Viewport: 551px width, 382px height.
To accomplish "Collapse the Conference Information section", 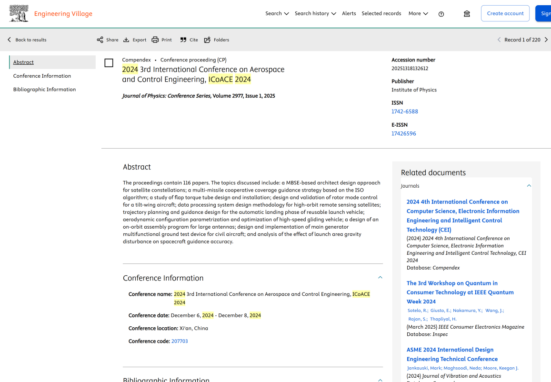I will point(380,277).
